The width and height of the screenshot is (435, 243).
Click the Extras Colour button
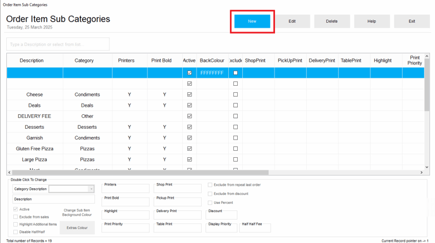coord(77,227)
